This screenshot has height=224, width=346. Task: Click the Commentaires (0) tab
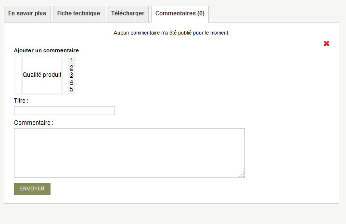click(180, 13)
